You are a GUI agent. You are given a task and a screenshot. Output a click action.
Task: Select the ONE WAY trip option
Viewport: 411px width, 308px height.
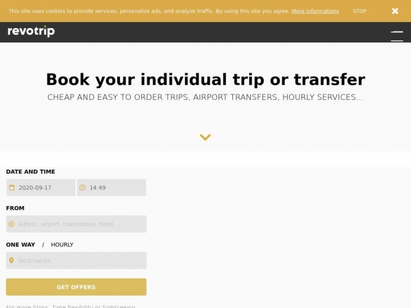[21, 244]
